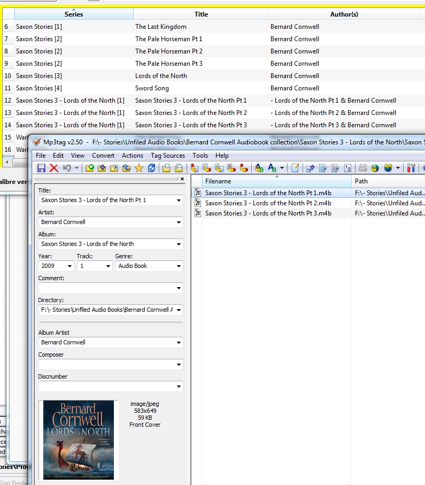Open the View menu
The image size is (425, 485).
tap(78, 156)
